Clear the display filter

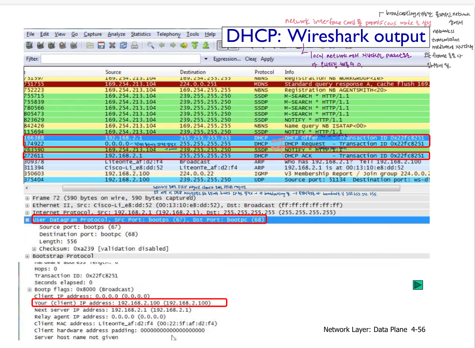click(x=251, y=59)
